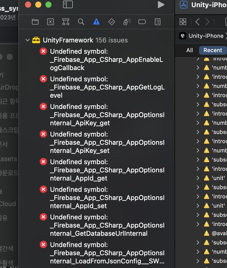Click Assets in the background Finder sidebar
Image resolution: width=227 pixels, height=268 pixels.
[8, 159]
